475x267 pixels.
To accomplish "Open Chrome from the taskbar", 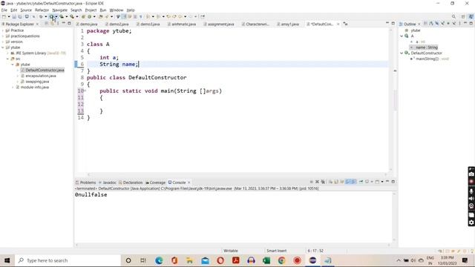I will 282,260.
